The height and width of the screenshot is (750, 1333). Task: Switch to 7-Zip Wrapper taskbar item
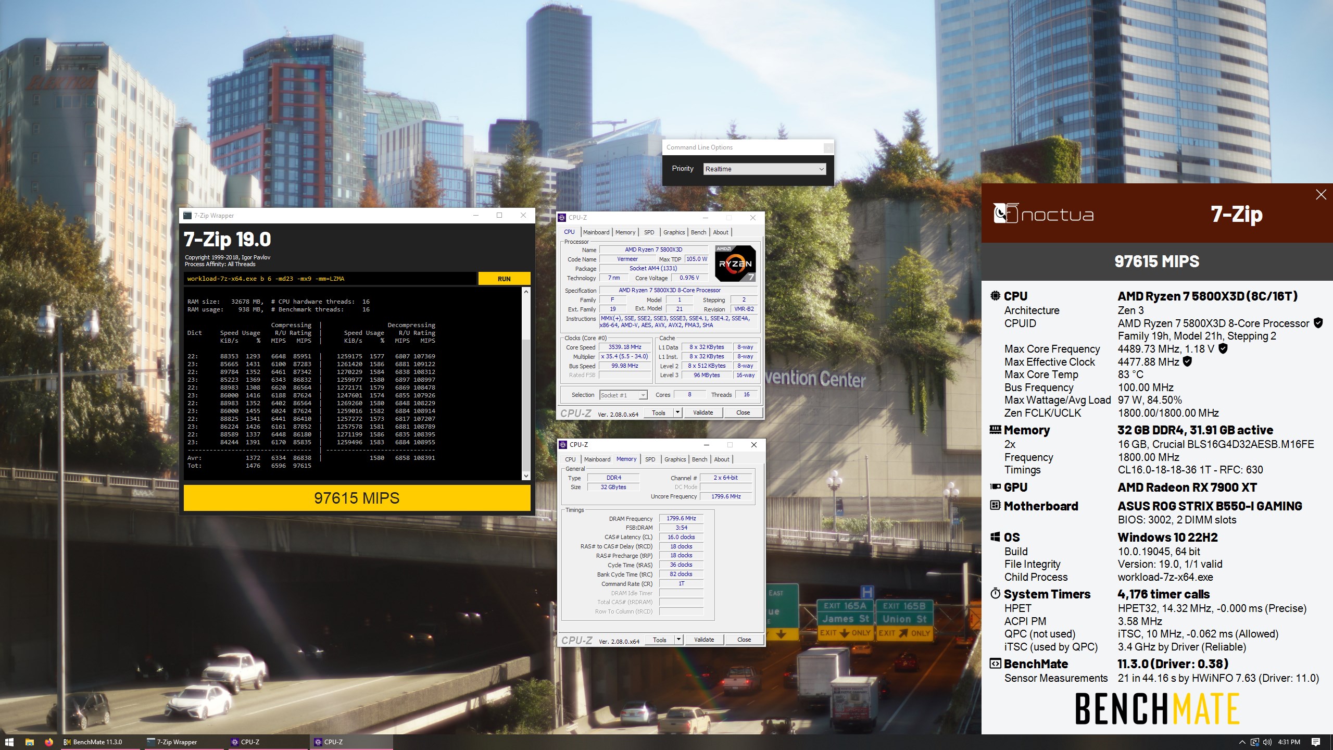pyautogui.click(x=183, y=742)
